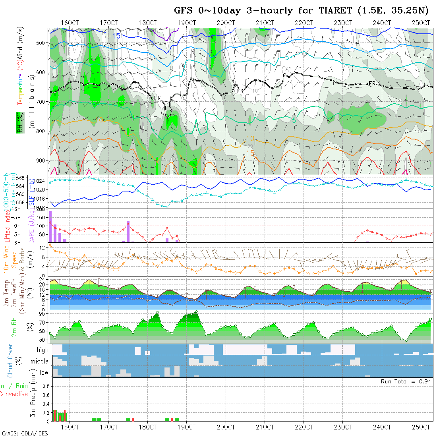Viewport: 437px width, 437px height.
Task: Click the 'high' cloud cover row label
Action: 43,350
